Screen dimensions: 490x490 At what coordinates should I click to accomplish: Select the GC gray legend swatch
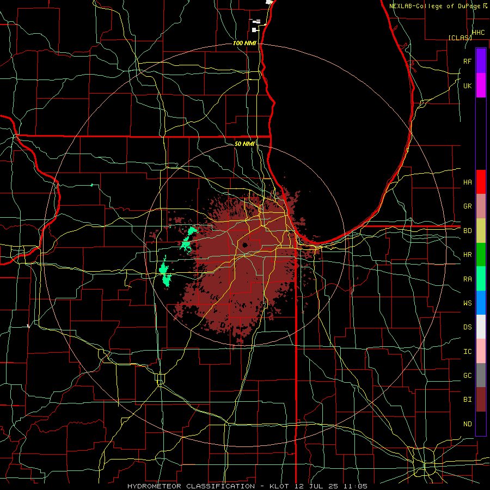click(x=481, y=375)
